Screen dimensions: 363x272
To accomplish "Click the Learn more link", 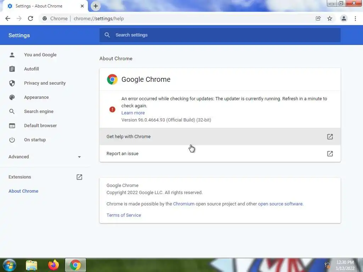I will coord(133,113).
